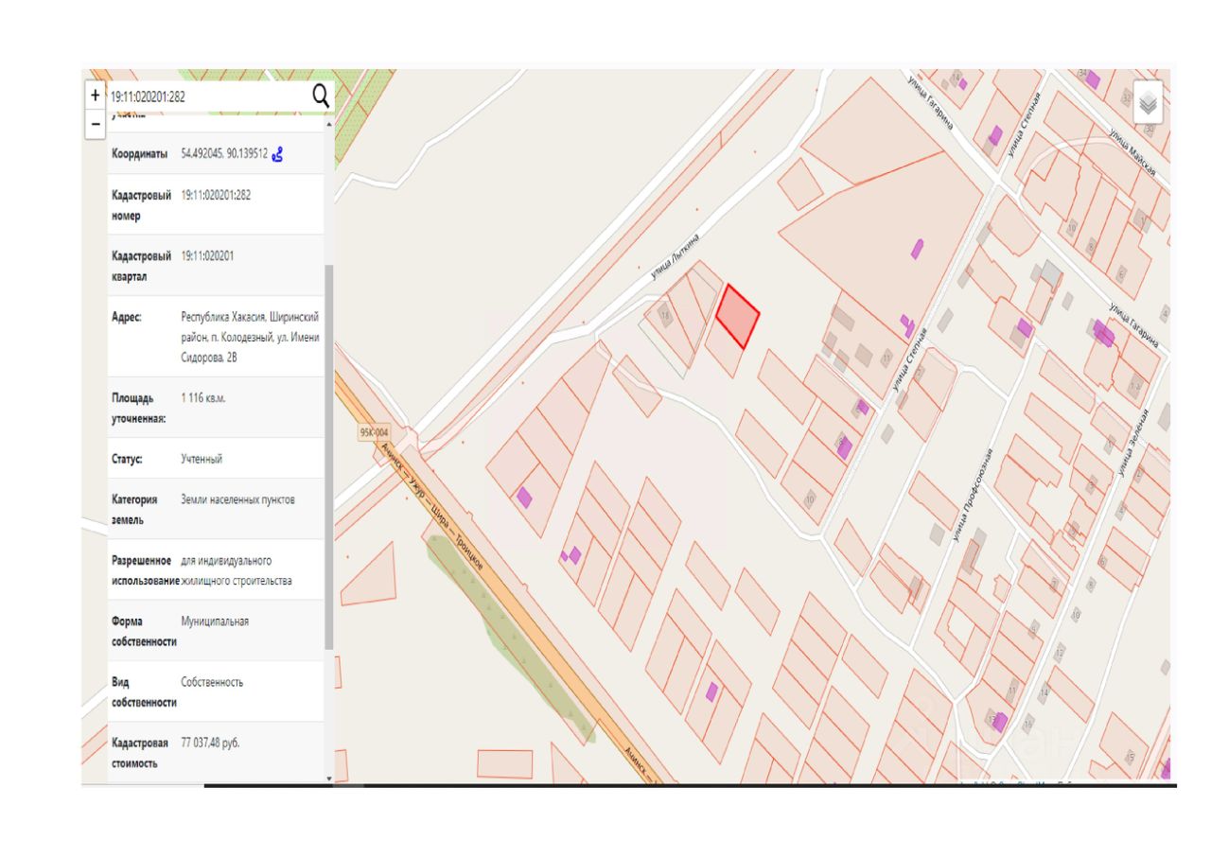1211x857 pixels.
Task: Click the 'Категория земель' label
Action: tap(134, 509)
